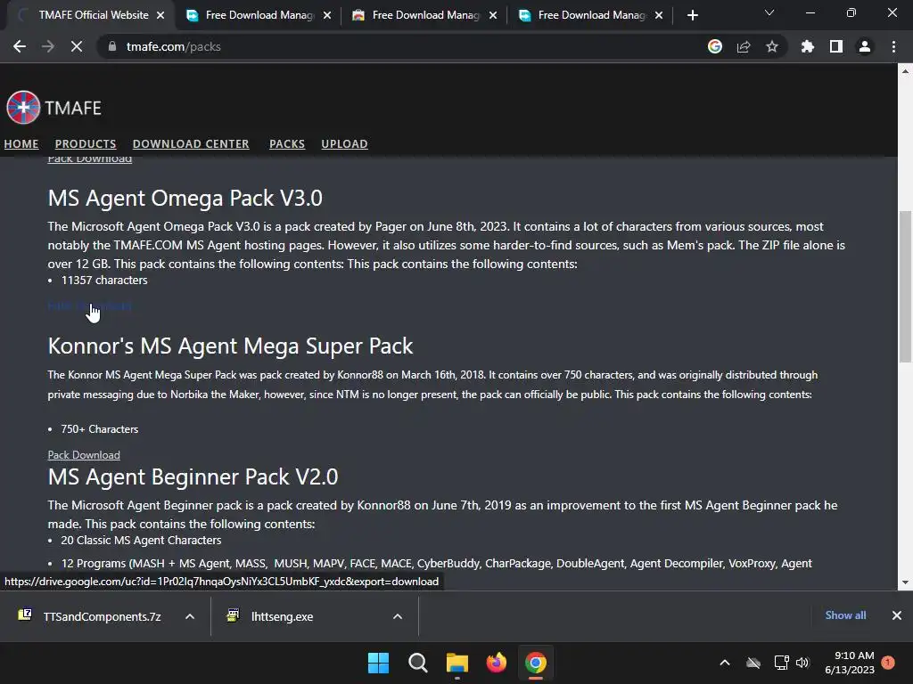
Task: Open the volume tray icon
Action: 802,663
